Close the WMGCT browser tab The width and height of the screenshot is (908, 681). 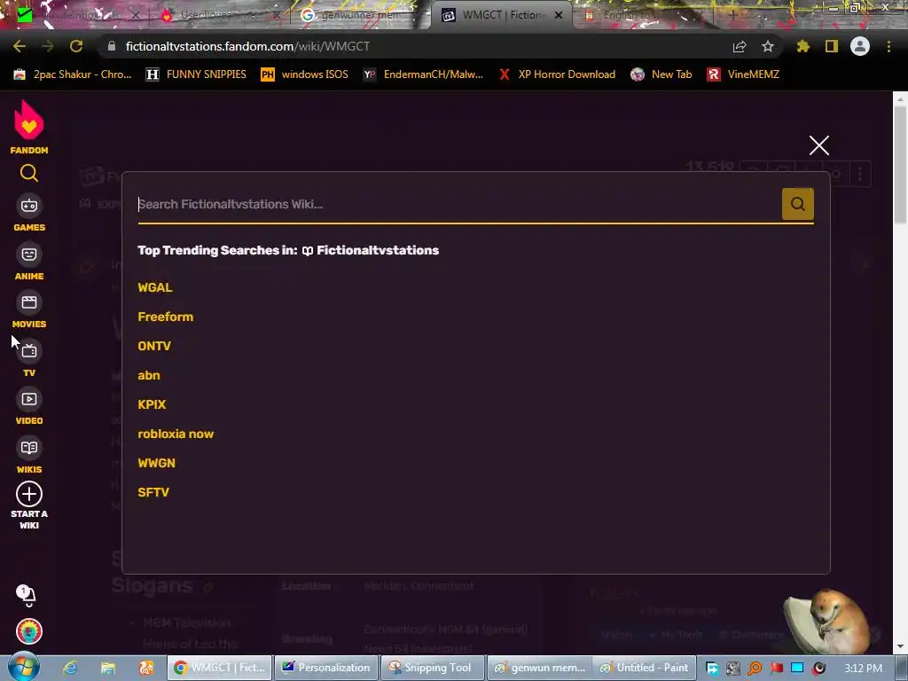(x=559, y=15)
